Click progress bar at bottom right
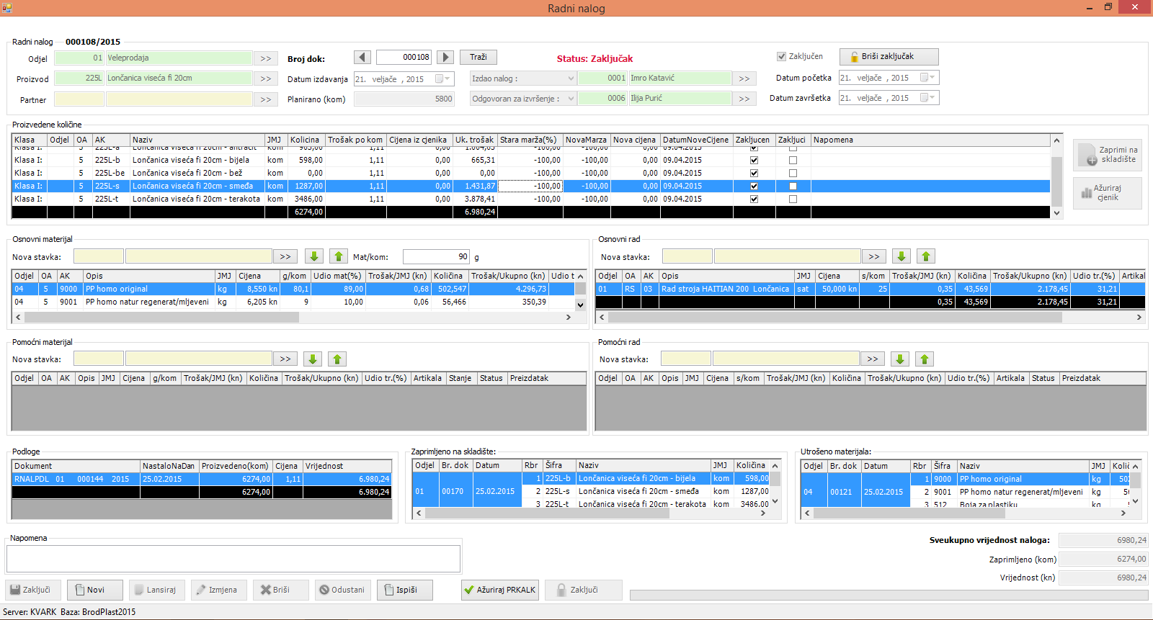This screenshot has height=620, width=1153. (x=888, y=595)
